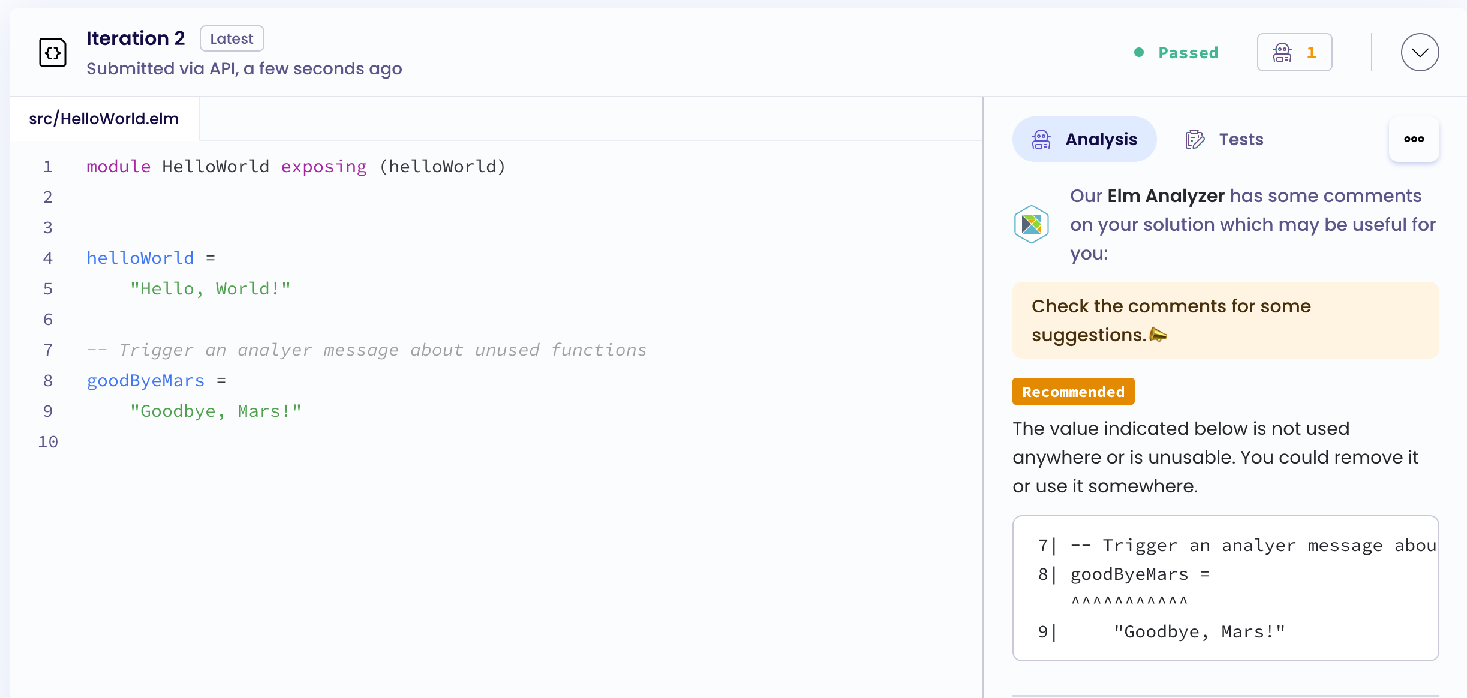The height and width of the screenshot is (698, 1467).
Task: Click the Analysis tab analyzer icon
Action: [1041, 139]
